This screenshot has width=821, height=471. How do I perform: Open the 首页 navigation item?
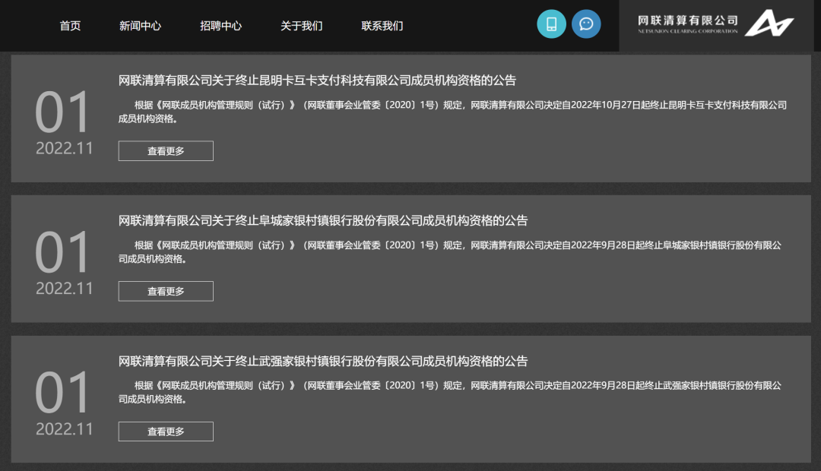point(70,26)
